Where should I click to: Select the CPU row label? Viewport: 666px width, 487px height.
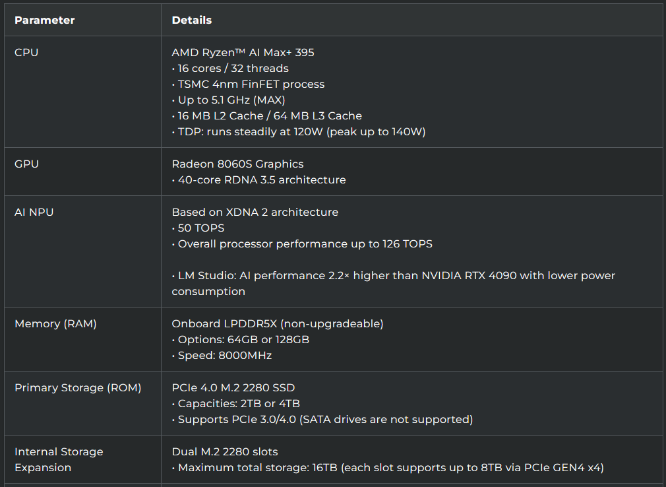coord(26,52)
